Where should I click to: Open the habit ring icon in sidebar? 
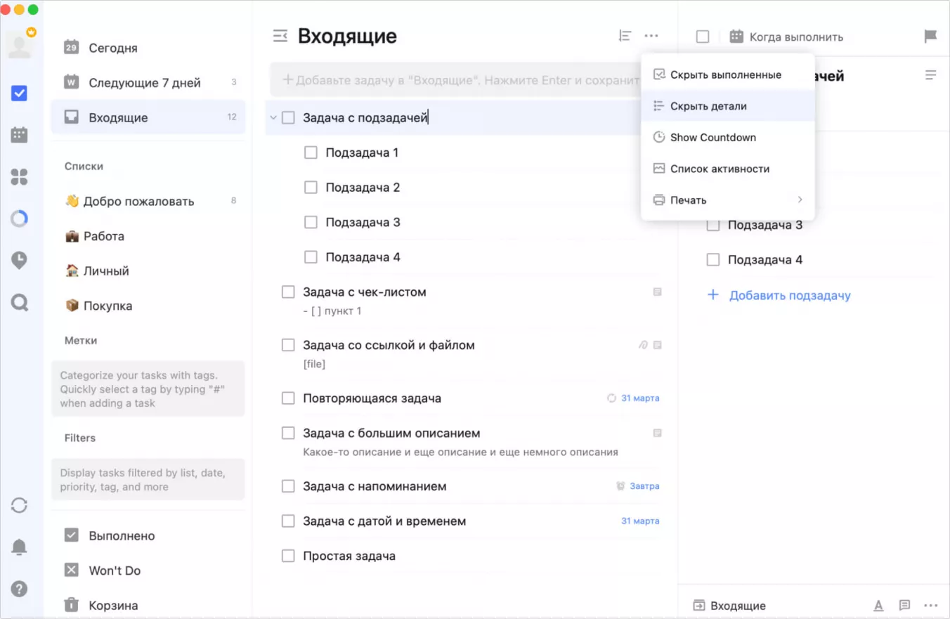pos(20,219)
